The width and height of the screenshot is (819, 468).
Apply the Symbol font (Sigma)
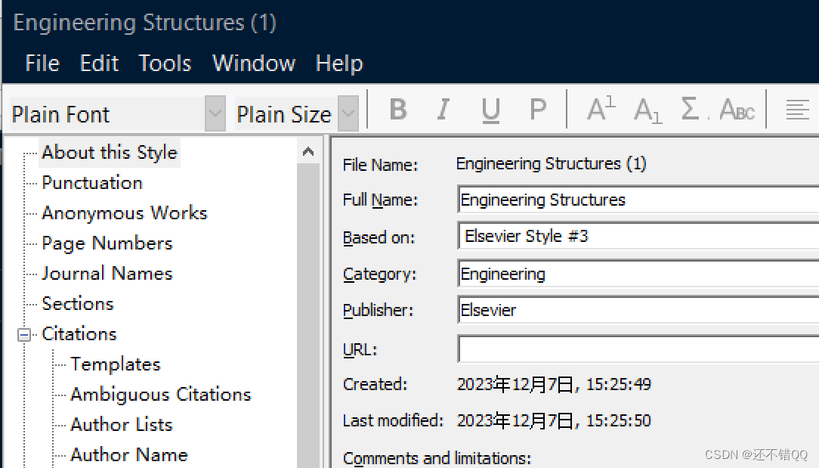click(691, 109)
